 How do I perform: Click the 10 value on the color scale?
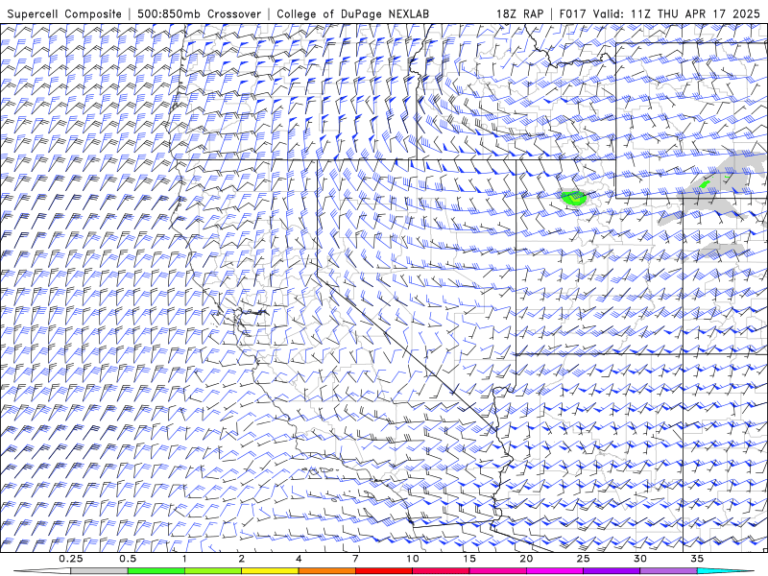[x=413, y=559]
